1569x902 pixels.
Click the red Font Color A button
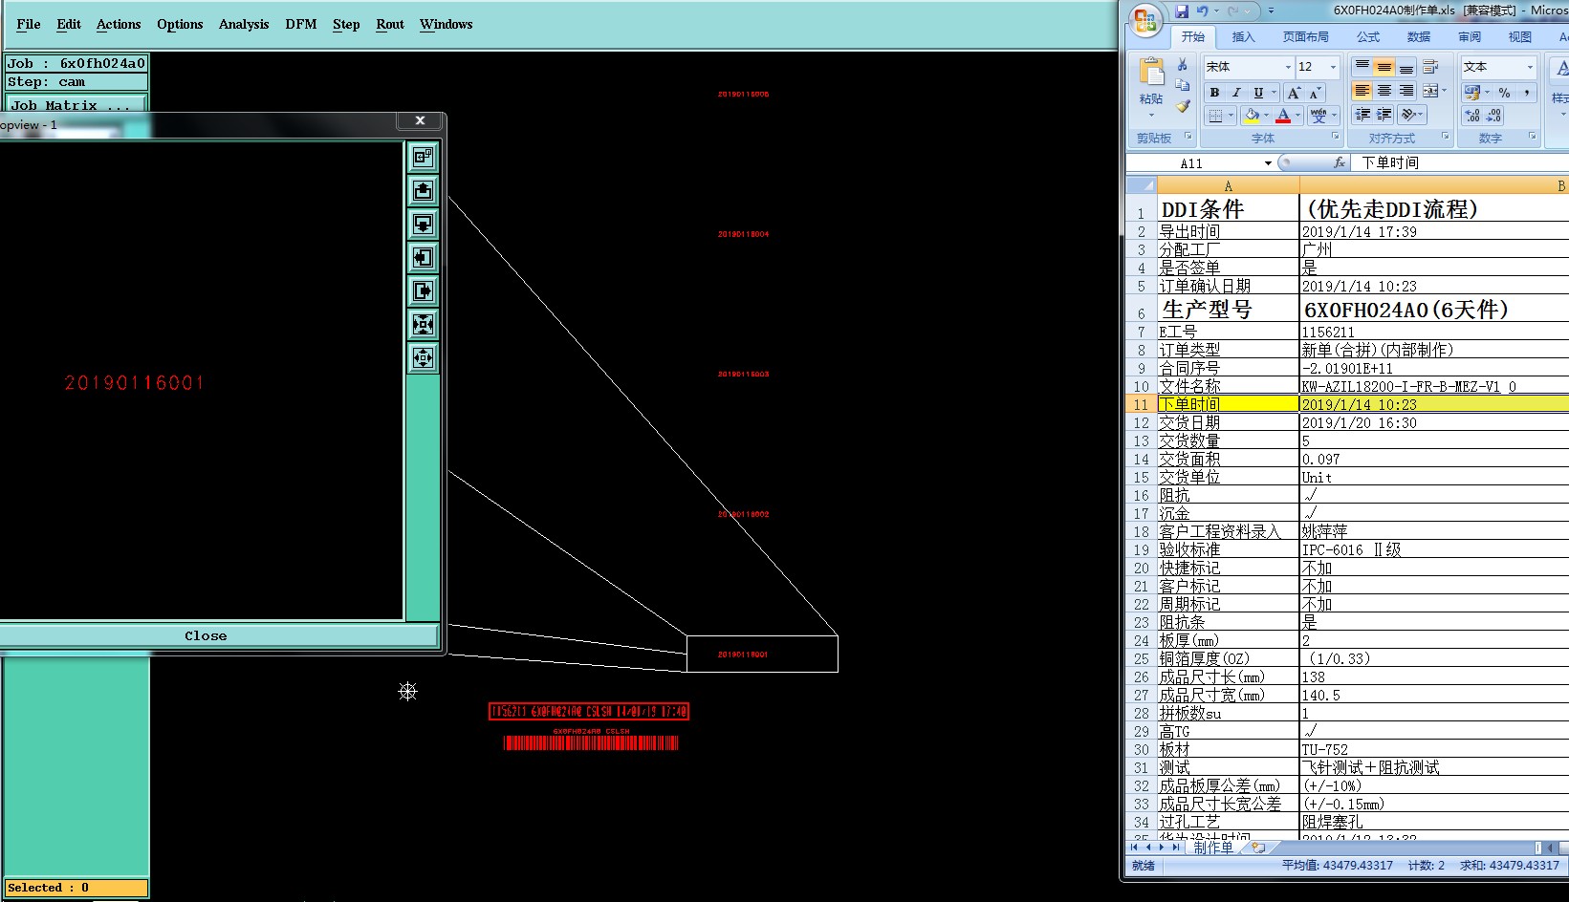coord(1283,116)
